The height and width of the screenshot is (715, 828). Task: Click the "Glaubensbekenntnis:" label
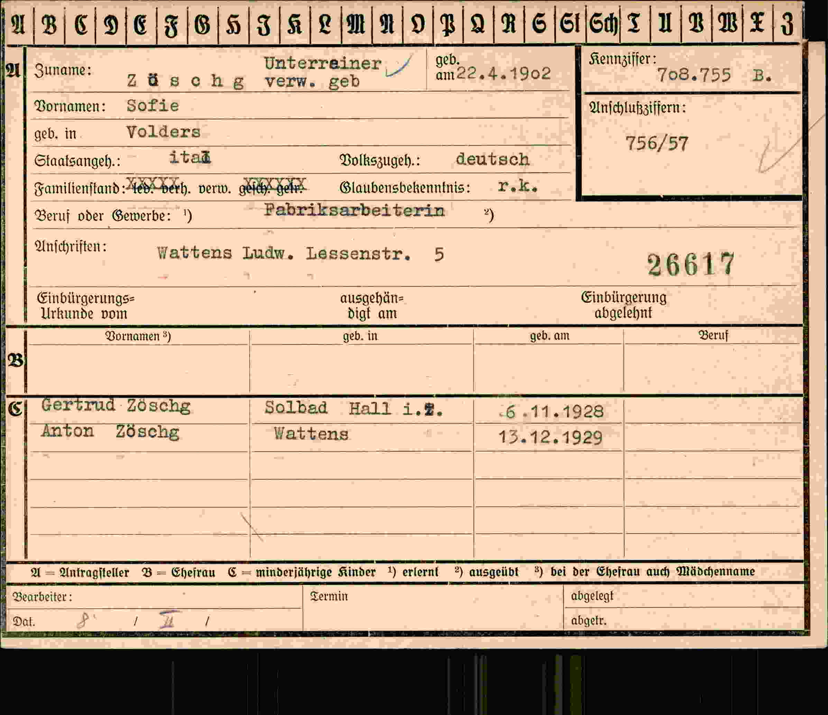click(x=405, y=187)
